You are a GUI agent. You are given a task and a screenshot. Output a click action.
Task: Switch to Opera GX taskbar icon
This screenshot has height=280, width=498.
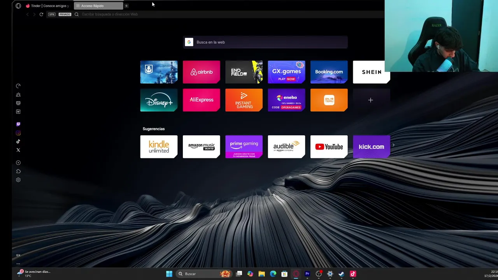coord(296,274)
